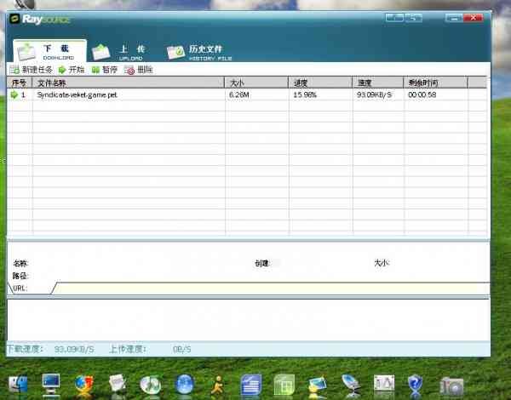Click the 删除 (delete) toolbar icon
511x400 pixels.
click(x=129, y=70)
